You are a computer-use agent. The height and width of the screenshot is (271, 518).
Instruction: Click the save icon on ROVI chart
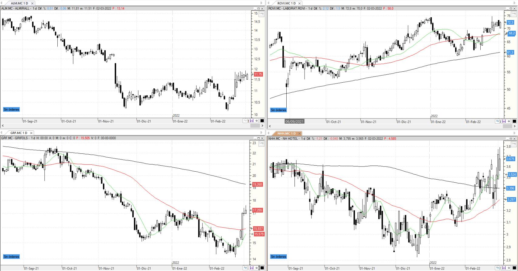coord(504,121)
